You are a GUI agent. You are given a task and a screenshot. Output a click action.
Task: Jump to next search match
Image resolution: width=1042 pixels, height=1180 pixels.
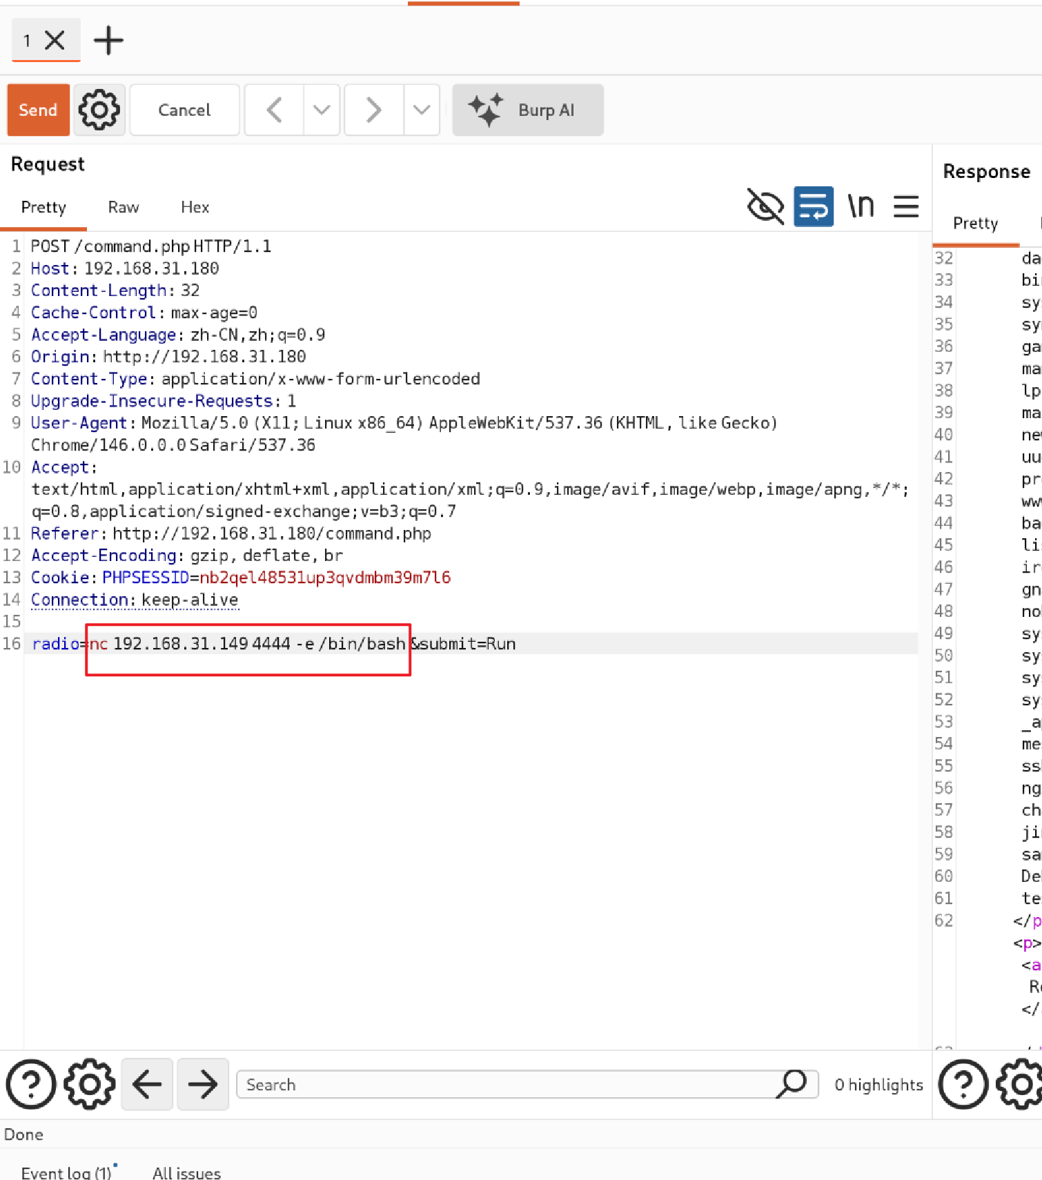203,1084
